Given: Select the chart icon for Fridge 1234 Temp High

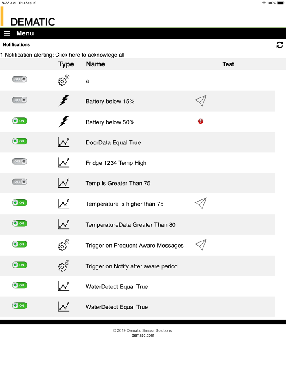Looking at the screenshot, I should pos(64,162).
